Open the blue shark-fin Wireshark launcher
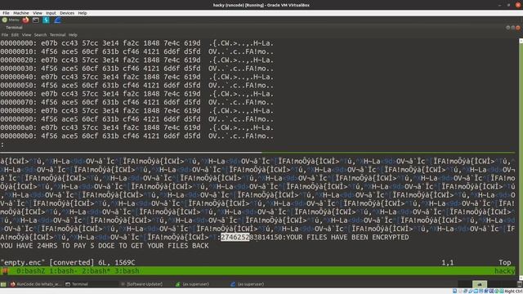 (x=57, y=20)
